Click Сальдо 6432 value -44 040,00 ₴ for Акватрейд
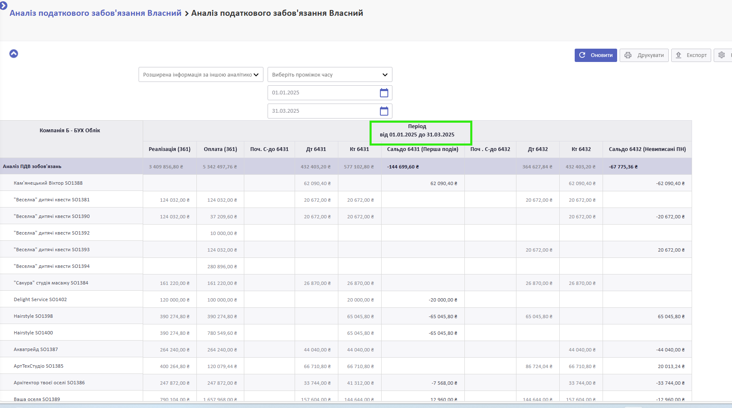Image resolution: width=732 pixels, height=408 pixels. [x=670, y=350]
